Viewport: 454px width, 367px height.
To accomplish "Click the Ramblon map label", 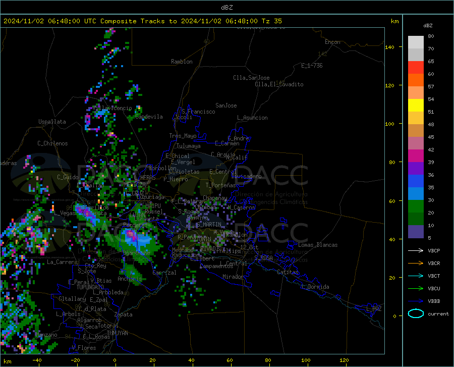I will [182, 62].
